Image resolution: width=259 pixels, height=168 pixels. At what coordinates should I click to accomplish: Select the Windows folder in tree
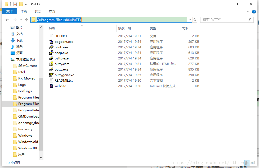click(25, 136)
